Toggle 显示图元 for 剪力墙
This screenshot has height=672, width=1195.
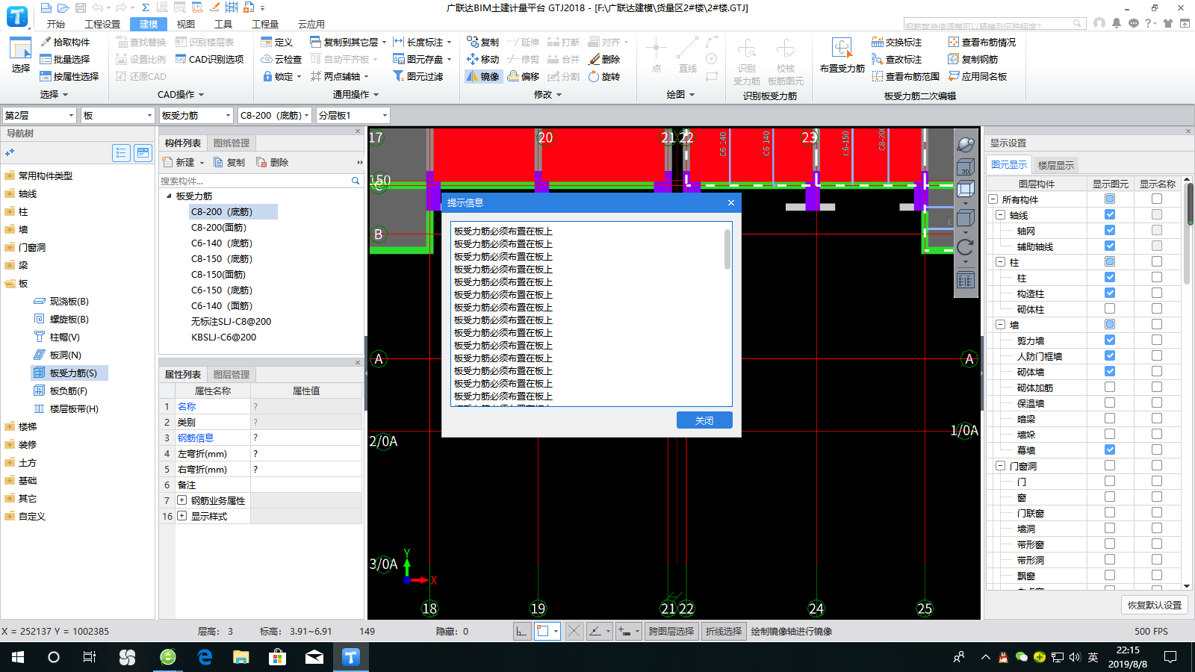pos(1110,340)
